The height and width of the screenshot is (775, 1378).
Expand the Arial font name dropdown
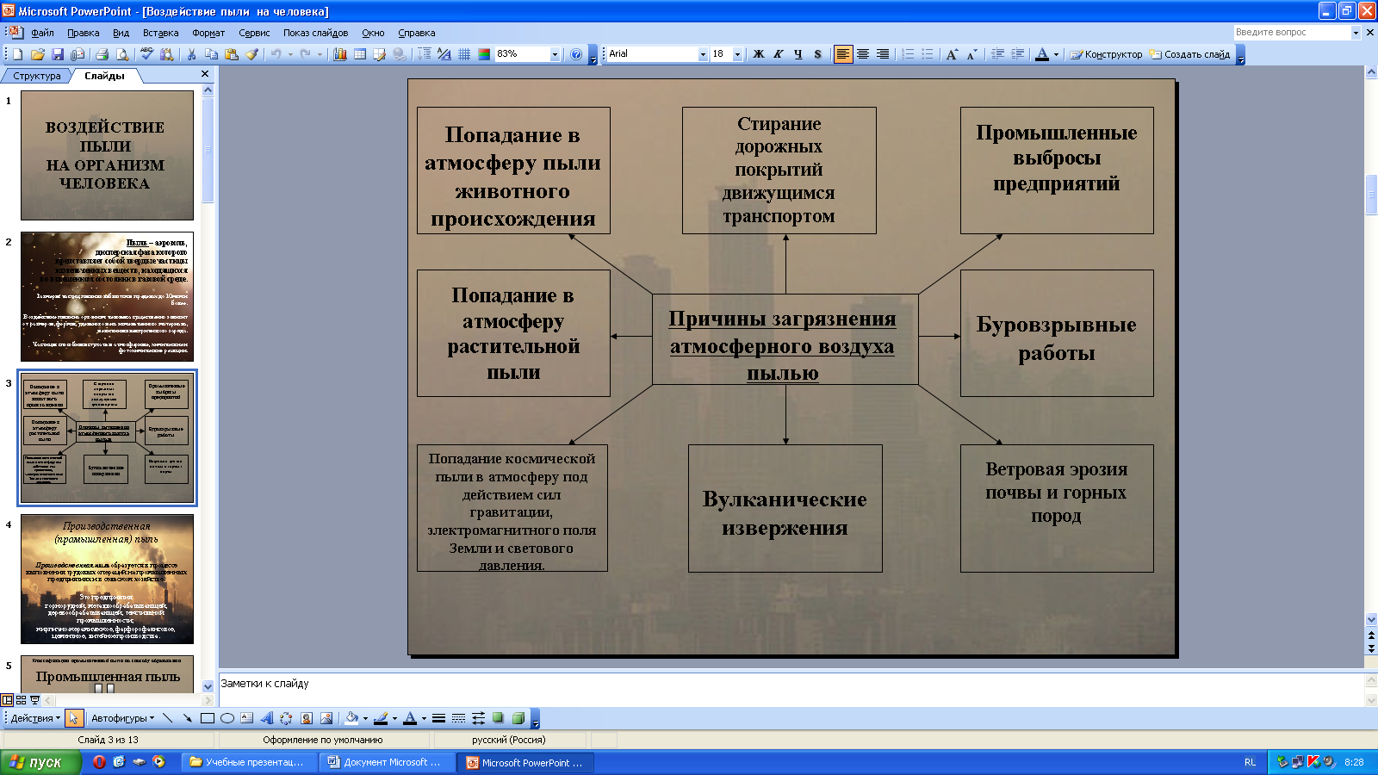703,54
